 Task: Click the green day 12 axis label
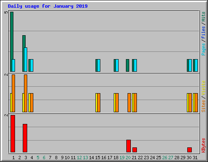[79, 158]
